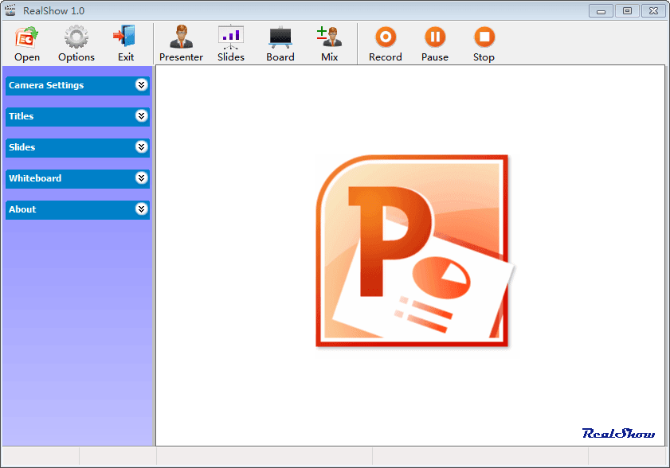The image size is (670, 468).
Task: Expand the Slides sidebar panel chevron
Action: pyautogui.click(x=142, y=147)
